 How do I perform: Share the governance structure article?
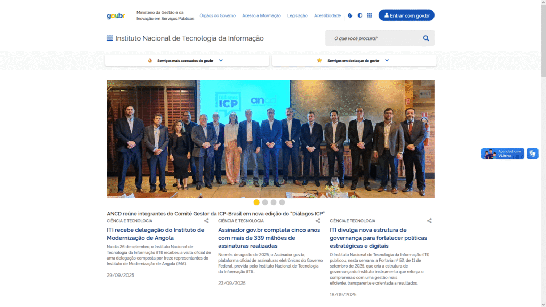click(x=429, y=221)
